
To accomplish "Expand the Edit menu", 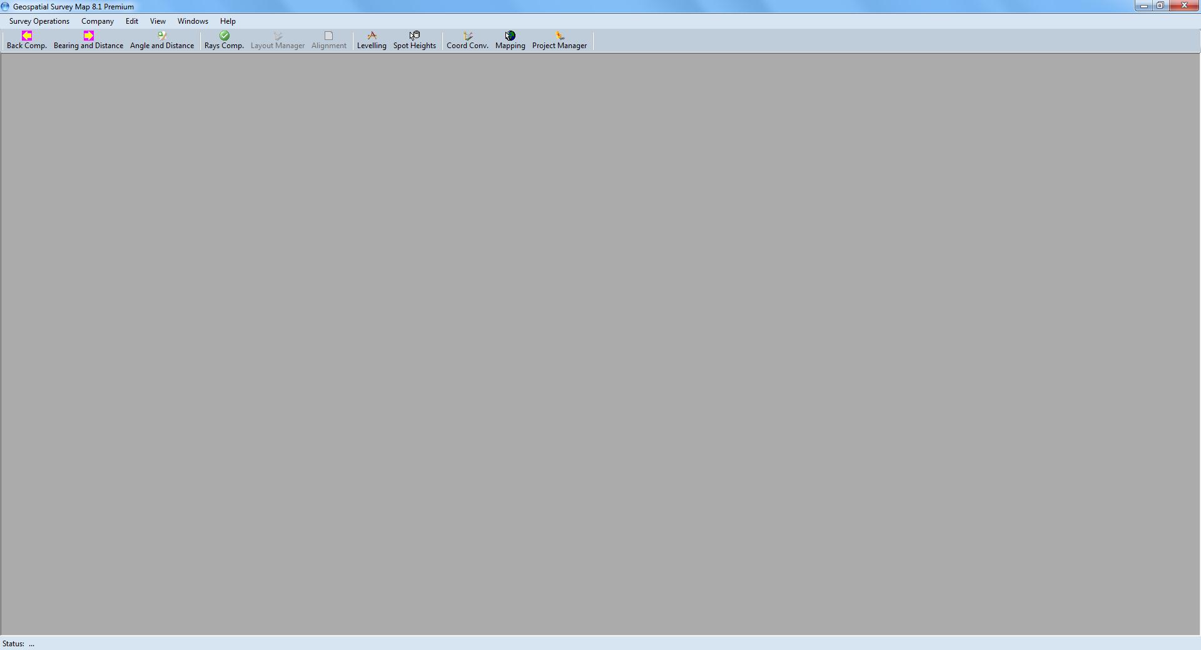I will coord(132,21).
